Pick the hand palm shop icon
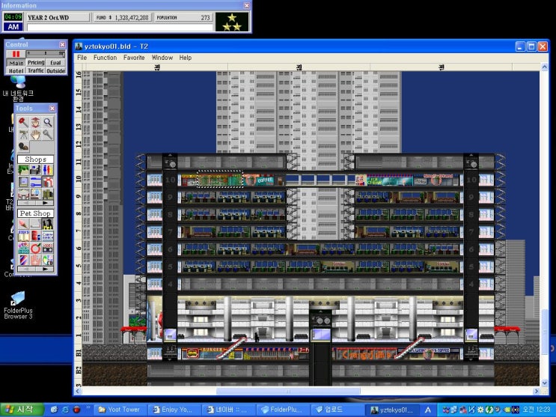This screenshot has width=556, height=417. click(x=35, y=260)
